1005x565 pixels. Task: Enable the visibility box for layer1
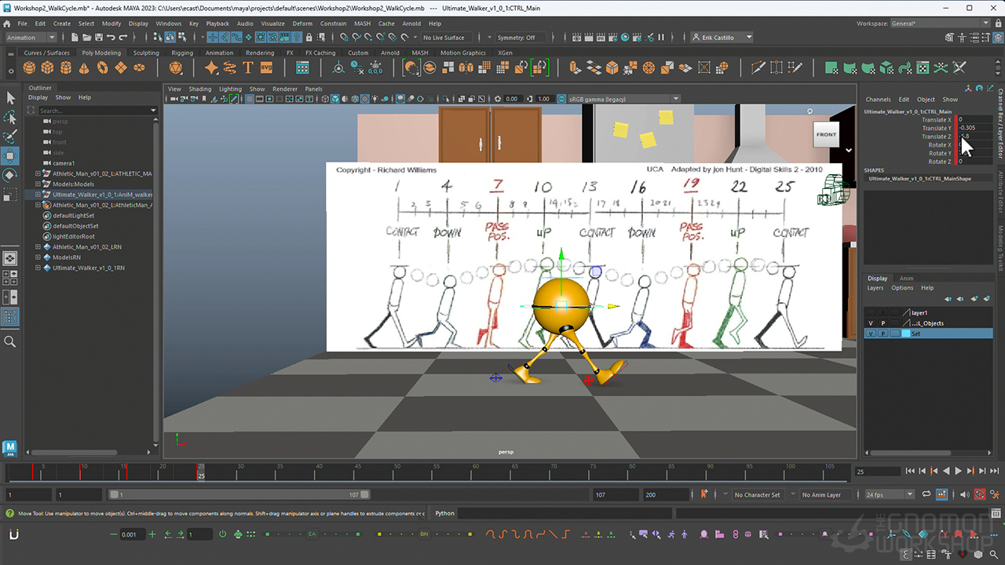871,312
